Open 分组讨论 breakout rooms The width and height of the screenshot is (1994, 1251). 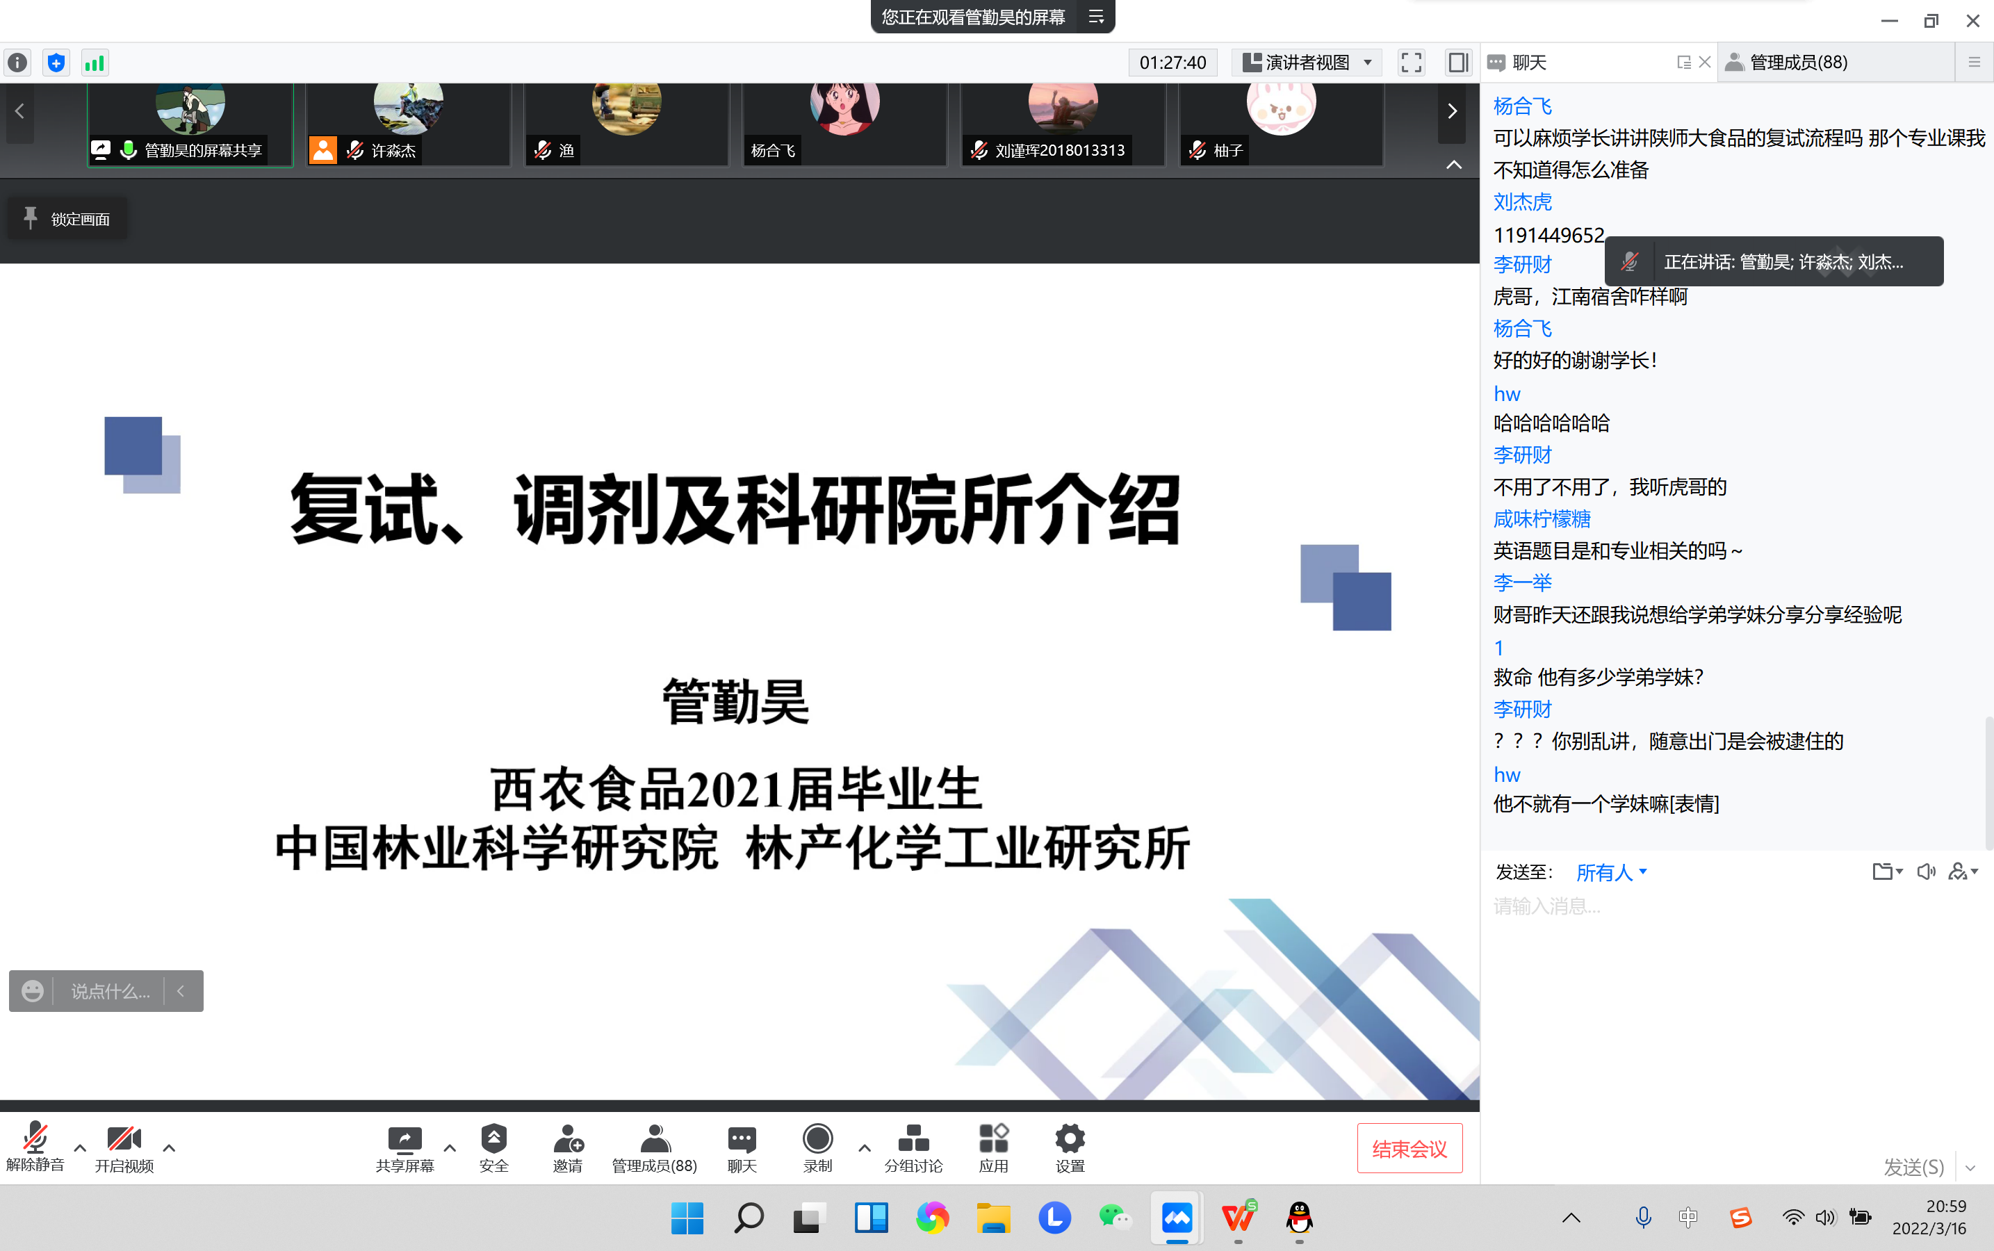pyautogui.click(x=913, y=1147)
